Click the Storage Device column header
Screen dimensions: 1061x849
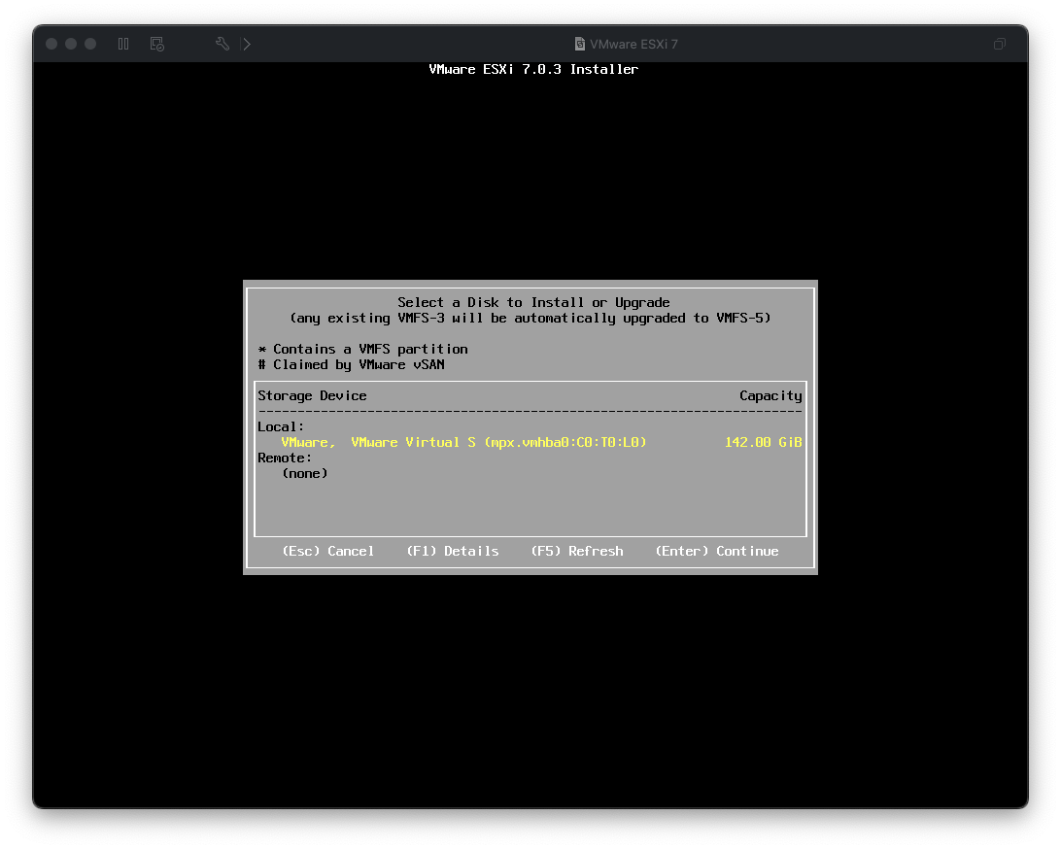[312, 395]
